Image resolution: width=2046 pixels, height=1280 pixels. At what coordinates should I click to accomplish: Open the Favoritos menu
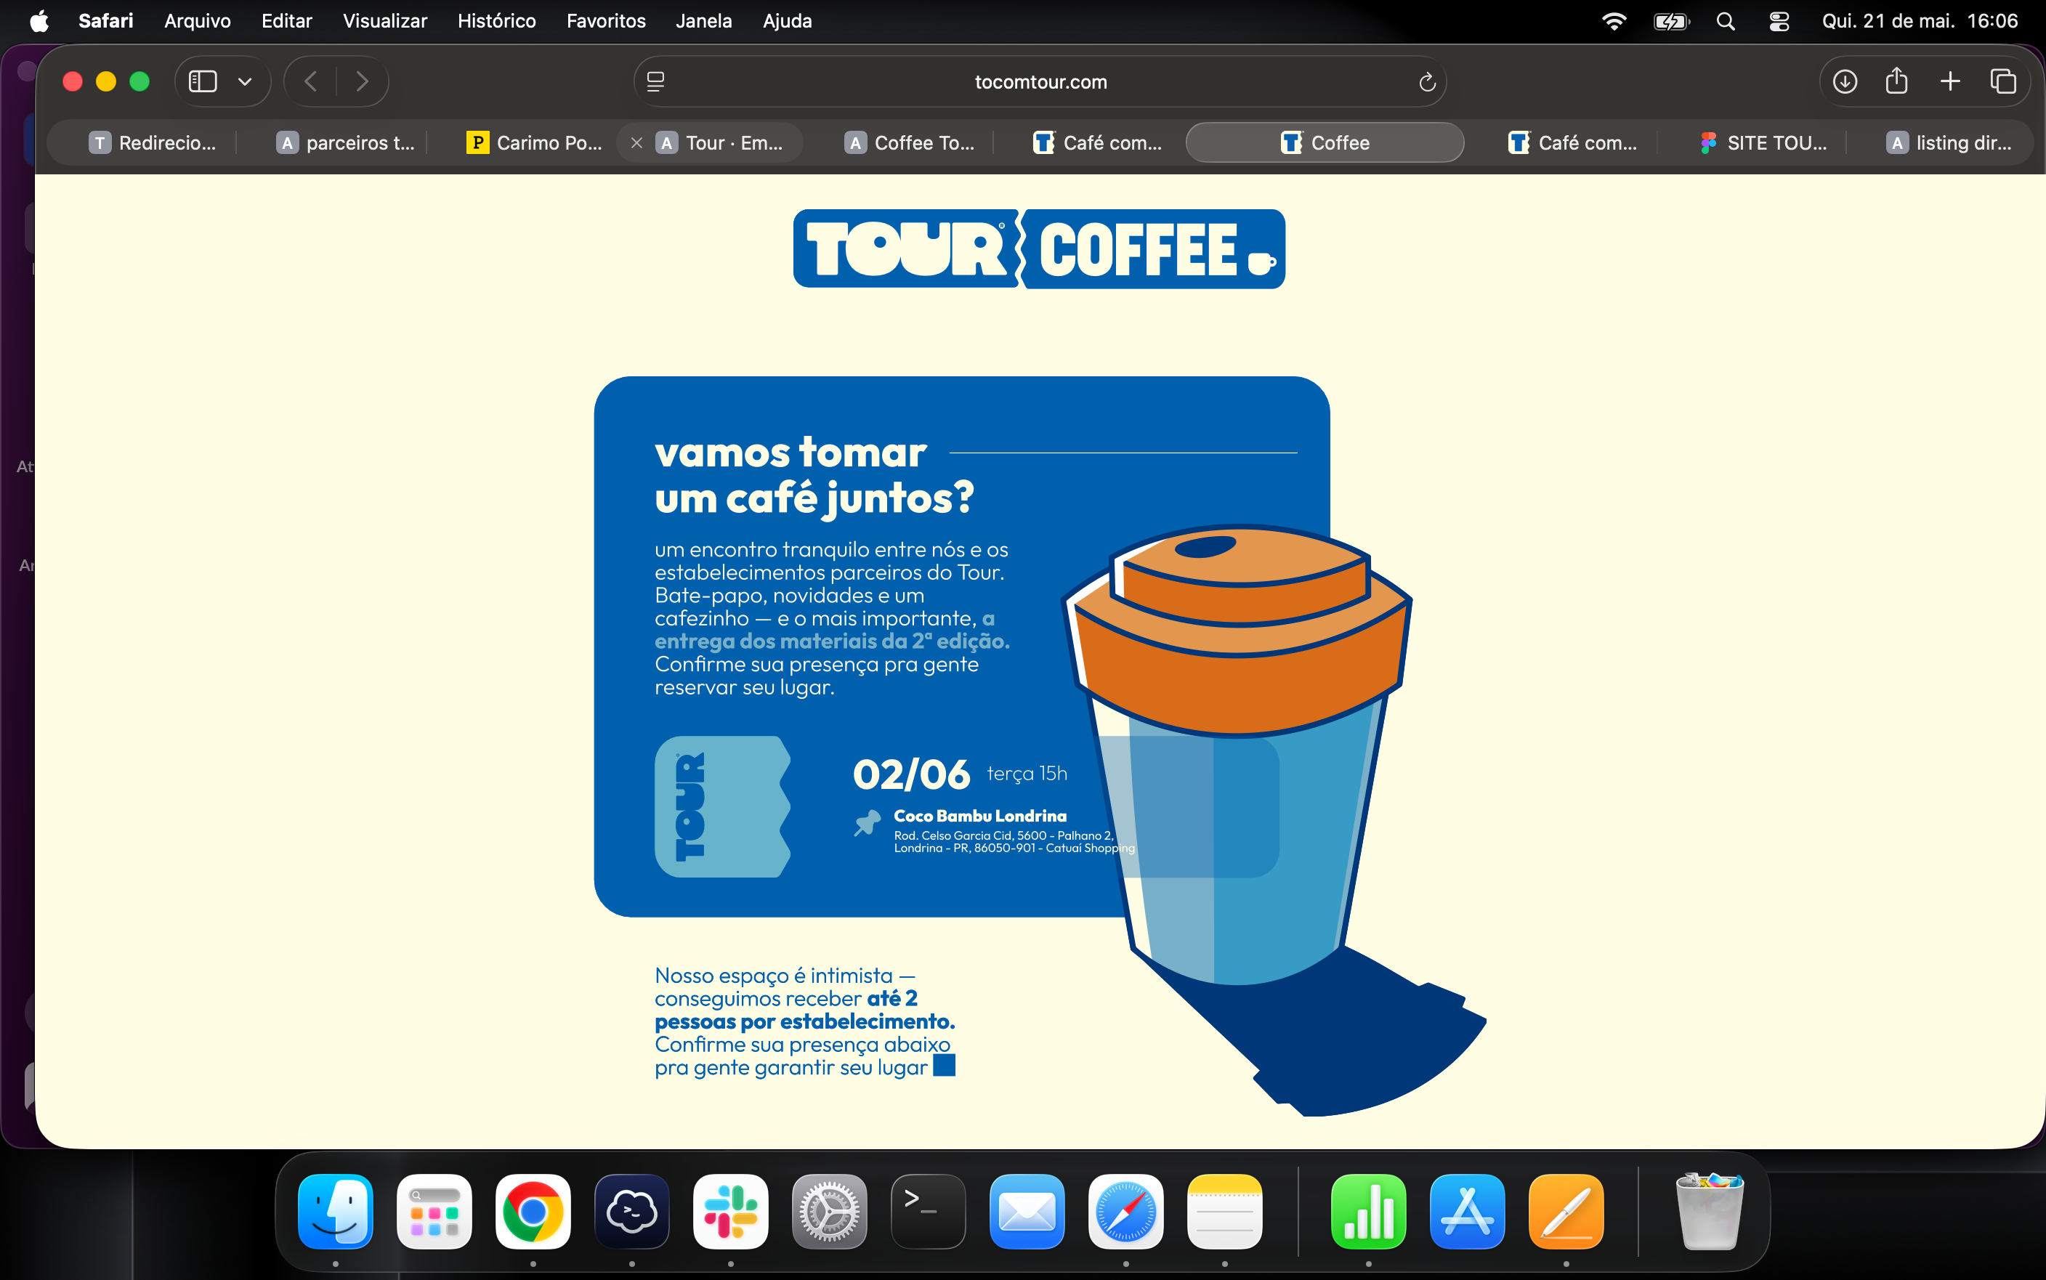605,20
